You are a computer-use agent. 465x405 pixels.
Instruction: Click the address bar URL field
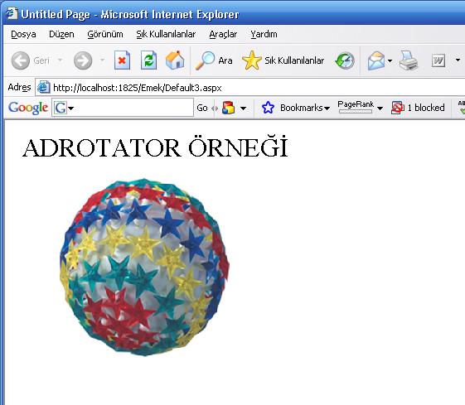249,88
